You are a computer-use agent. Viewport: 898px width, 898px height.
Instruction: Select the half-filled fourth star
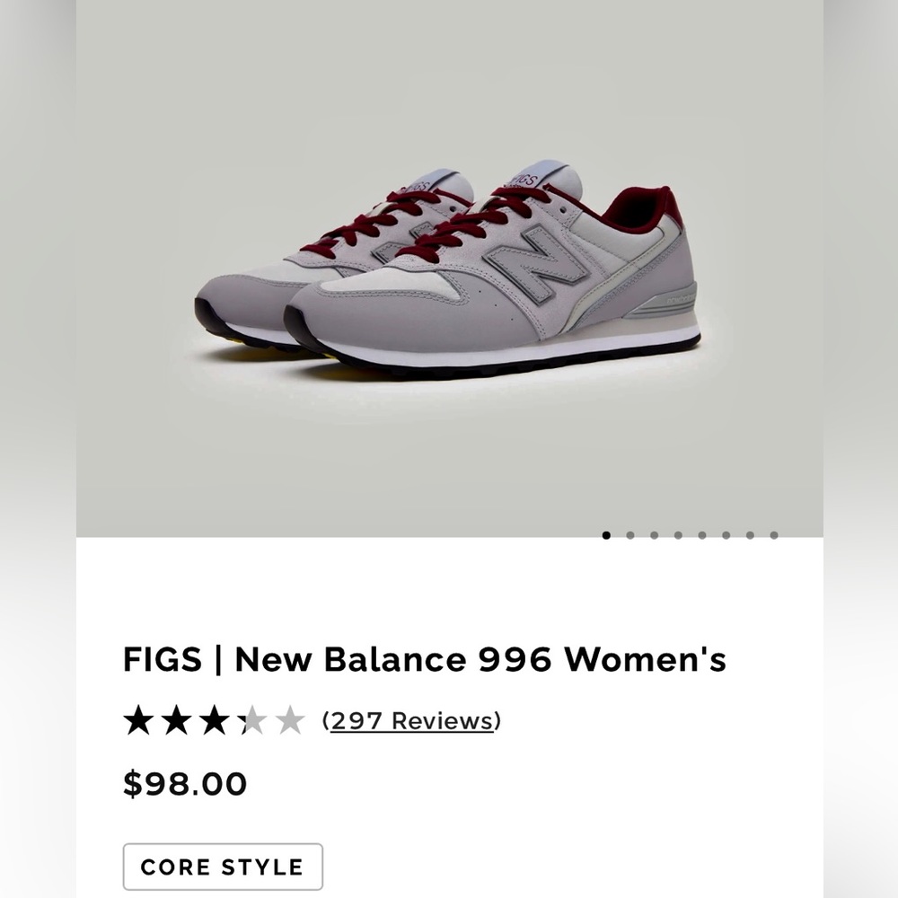pyautogui.click(x=254, y=718)
